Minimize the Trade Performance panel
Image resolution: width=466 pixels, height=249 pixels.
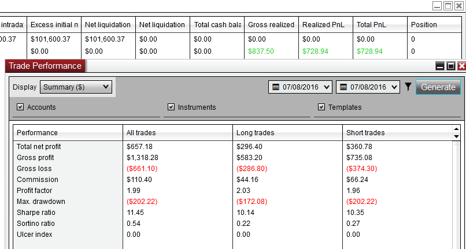(440, 66)
